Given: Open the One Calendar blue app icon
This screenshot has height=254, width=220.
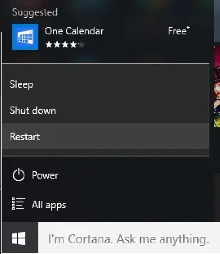Looking at the screenshot, I should coord(25,37).
